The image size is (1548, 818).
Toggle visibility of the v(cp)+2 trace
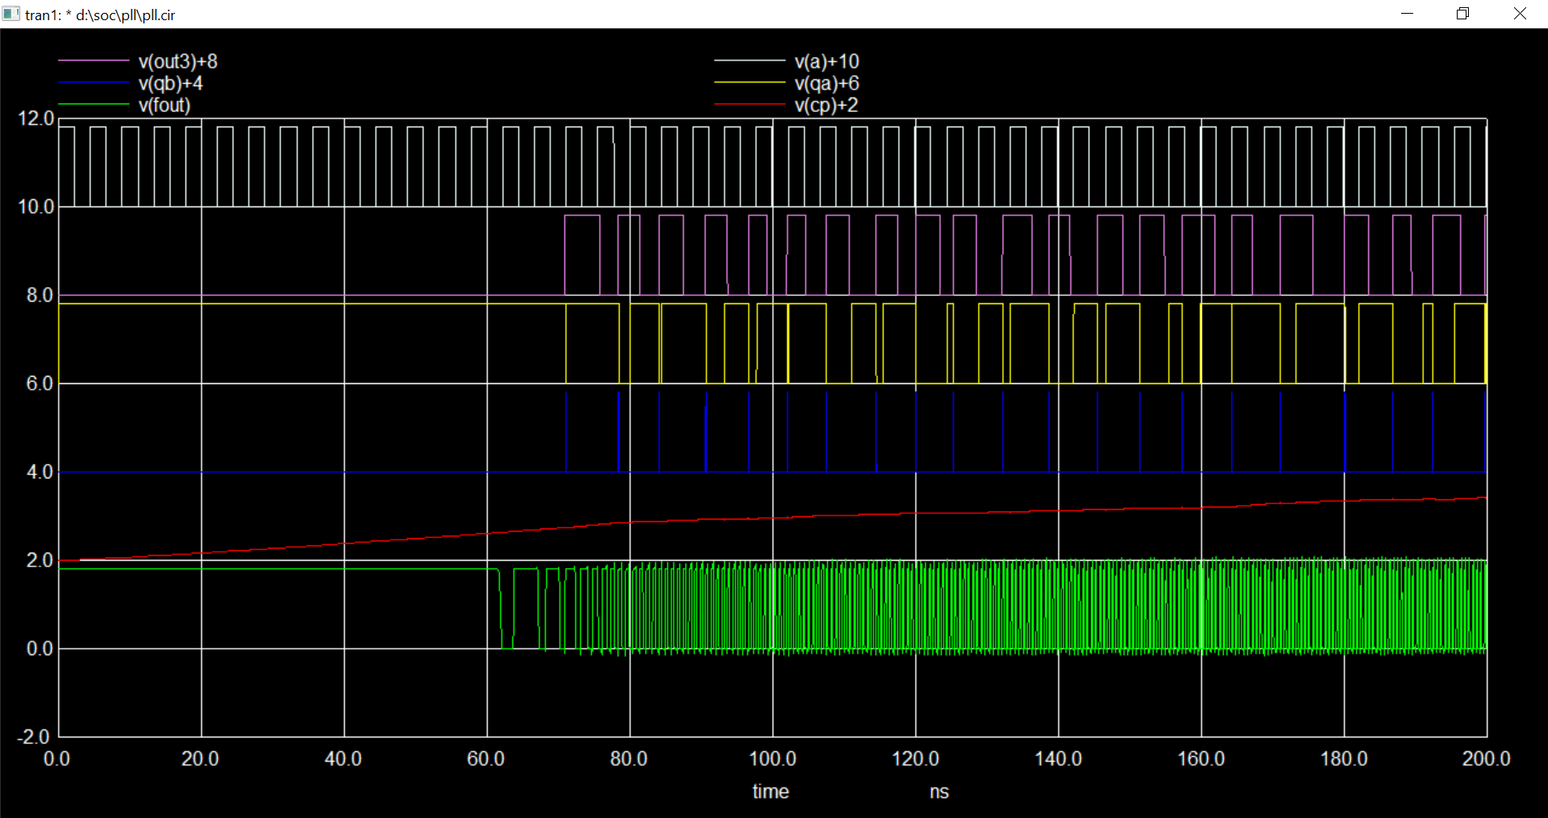825,104
